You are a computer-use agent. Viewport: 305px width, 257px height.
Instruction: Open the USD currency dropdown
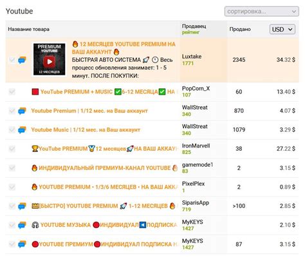(282, 29)
